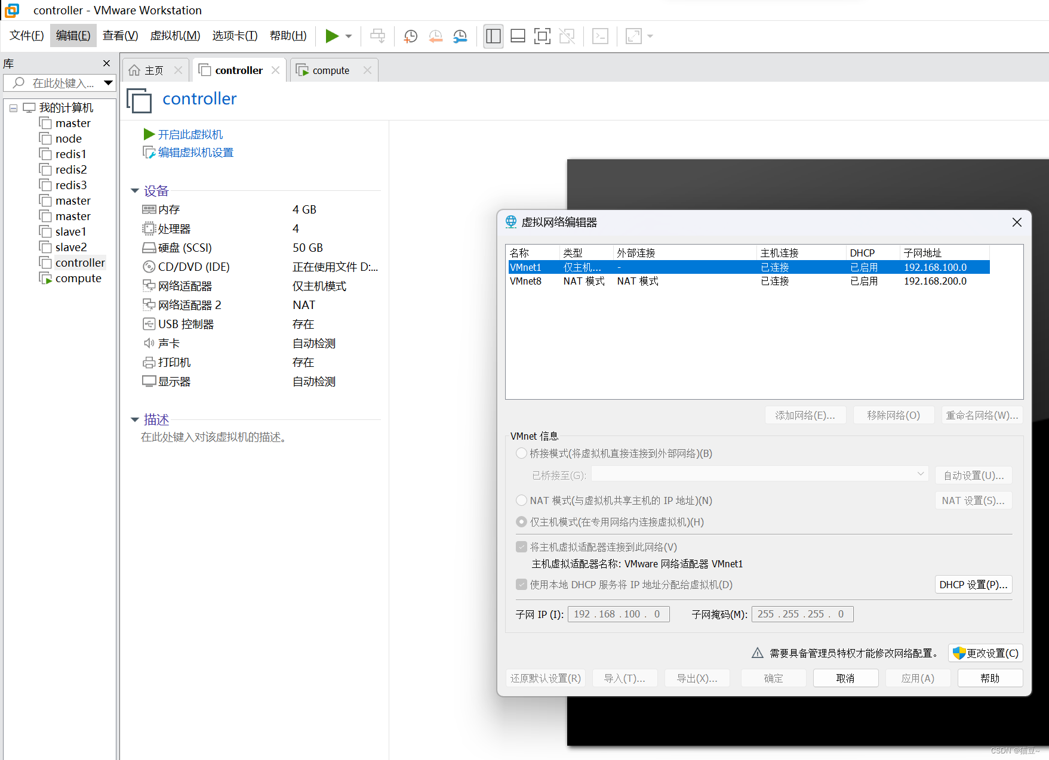Collapse the 设备 section
This screenshot has height=760, width=1049.
pos(135,190)
